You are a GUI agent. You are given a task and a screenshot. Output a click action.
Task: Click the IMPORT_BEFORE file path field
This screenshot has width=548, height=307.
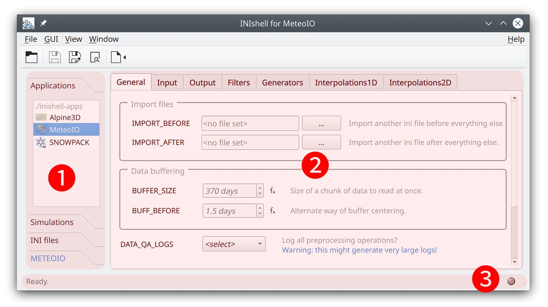click(250, 123)
